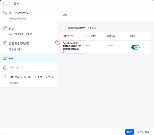Open SAP Mobile Start アプリケーション settings

(31, 77)
